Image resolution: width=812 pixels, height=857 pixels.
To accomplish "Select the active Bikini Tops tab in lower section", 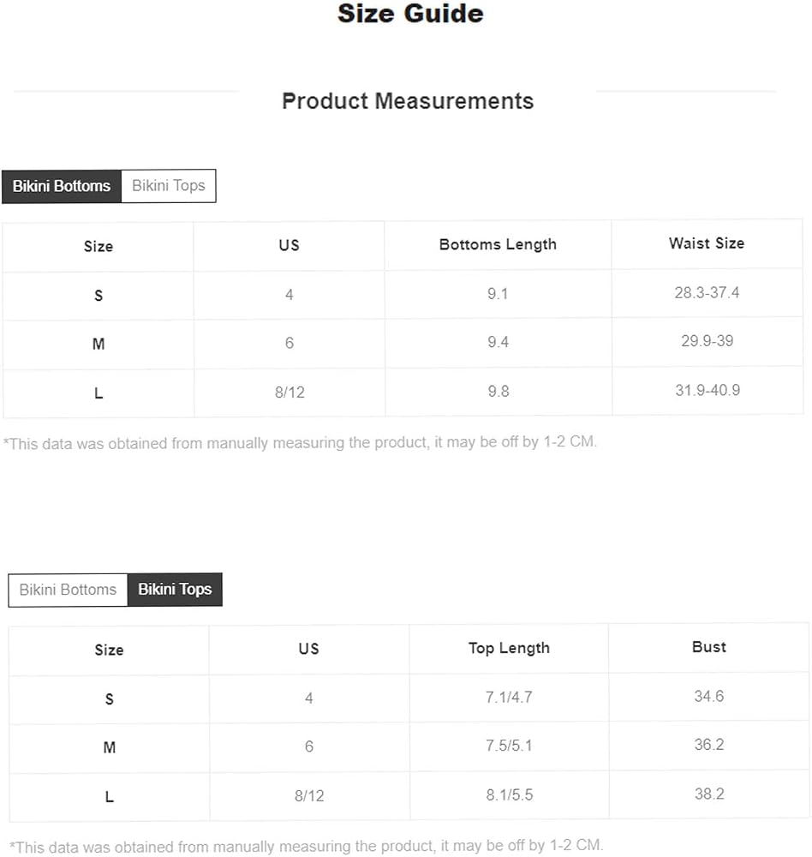I will (175, 590).
